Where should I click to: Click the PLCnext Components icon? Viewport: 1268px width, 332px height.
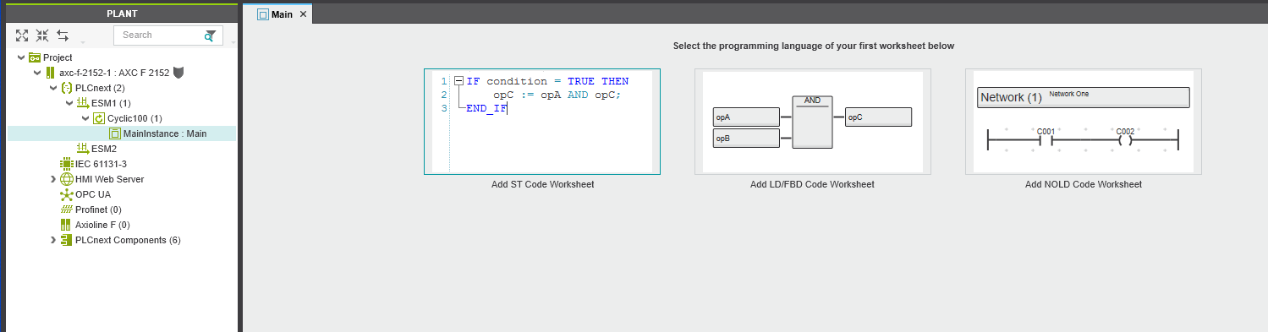(66, 240)
